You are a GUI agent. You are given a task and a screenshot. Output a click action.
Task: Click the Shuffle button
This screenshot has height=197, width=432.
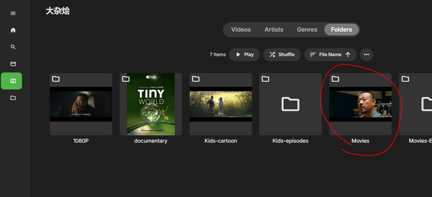pyautogui.click(x=282, y=55)
